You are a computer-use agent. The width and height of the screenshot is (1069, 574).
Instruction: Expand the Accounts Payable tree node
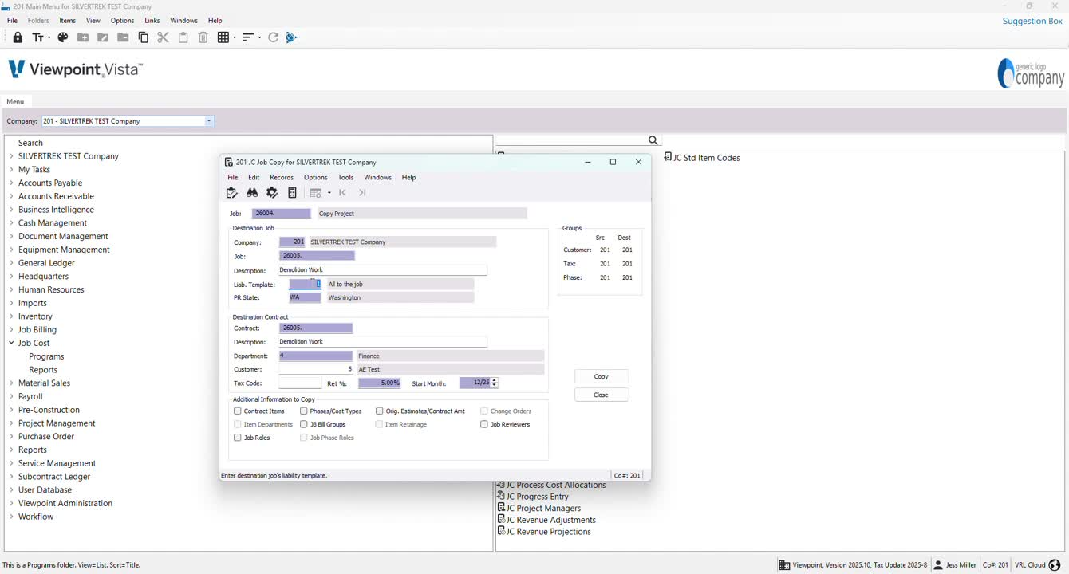(12, 183)
